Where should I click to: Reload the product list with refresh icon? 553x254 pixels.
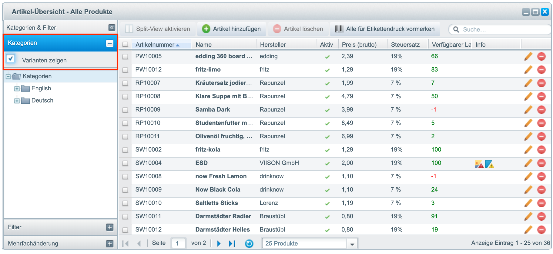pos(249,244)
